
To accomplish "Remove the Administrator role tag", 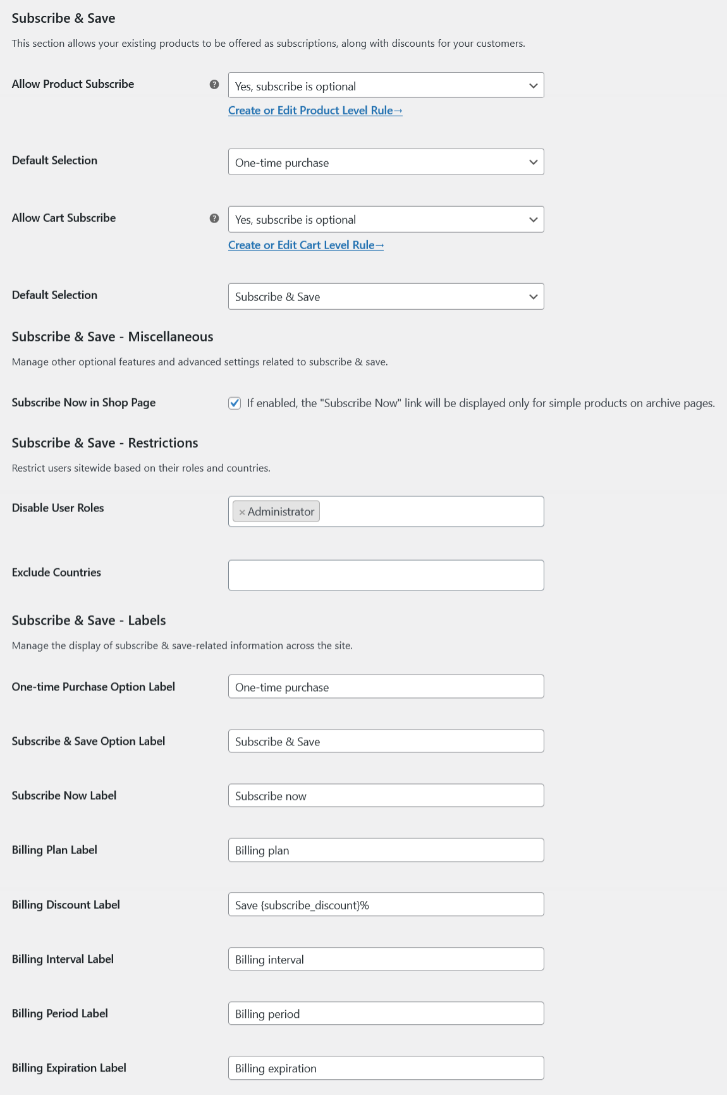I will 242,511.
